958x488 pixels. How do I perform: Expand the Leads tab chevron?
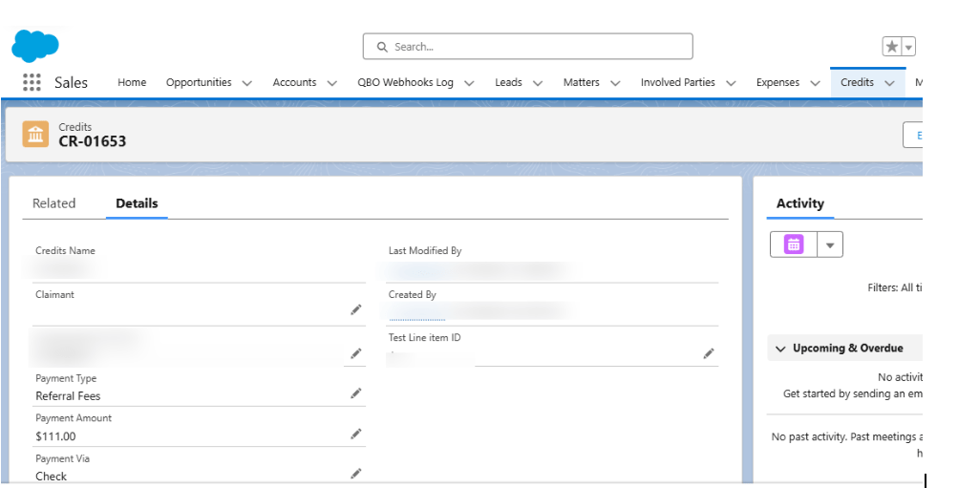click(x=537, y=83)
